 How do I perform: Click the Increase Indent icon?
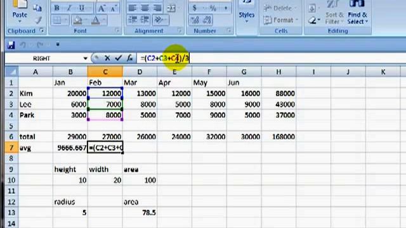click(145, 20)
